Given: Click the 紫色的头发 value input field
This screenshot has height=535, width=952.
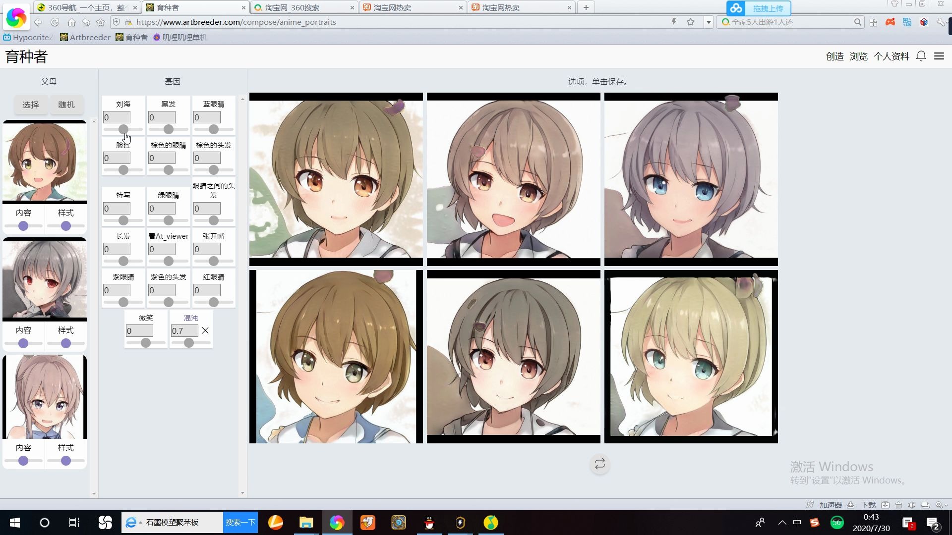Looking at the screenshot, I should pos(162,290).
